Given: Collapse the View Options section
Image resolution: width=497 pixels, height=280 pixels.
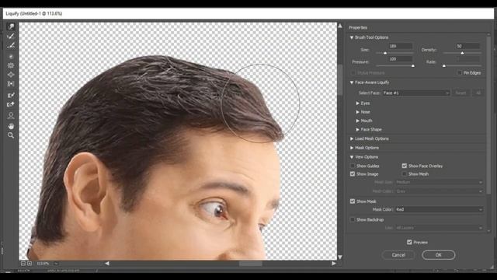Looking at the screenshot, I should (352, 157).
